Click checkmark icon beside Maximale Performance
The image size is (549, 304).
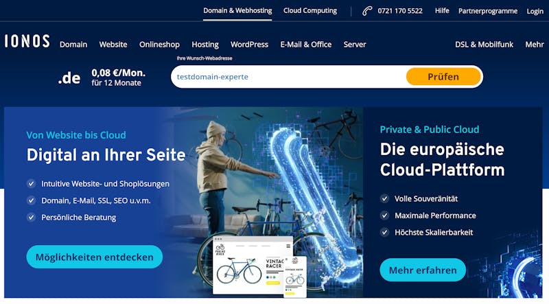[x=384, y=215]
